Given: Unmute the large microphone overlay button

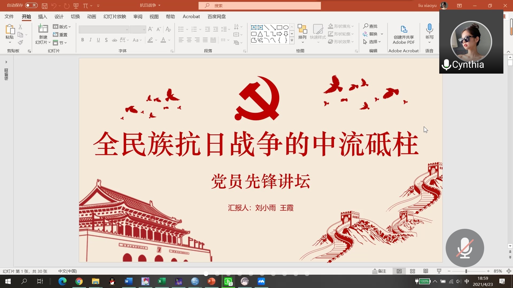Looking at the screenshot, I should pyautogui.click(x=465, y=248).
